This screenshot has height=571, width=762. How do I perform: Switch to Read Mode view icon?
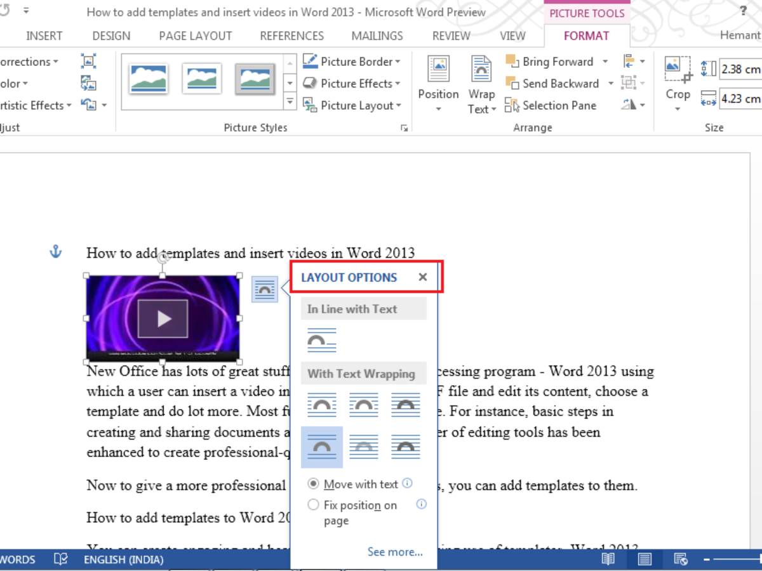[x=608, y=559]
